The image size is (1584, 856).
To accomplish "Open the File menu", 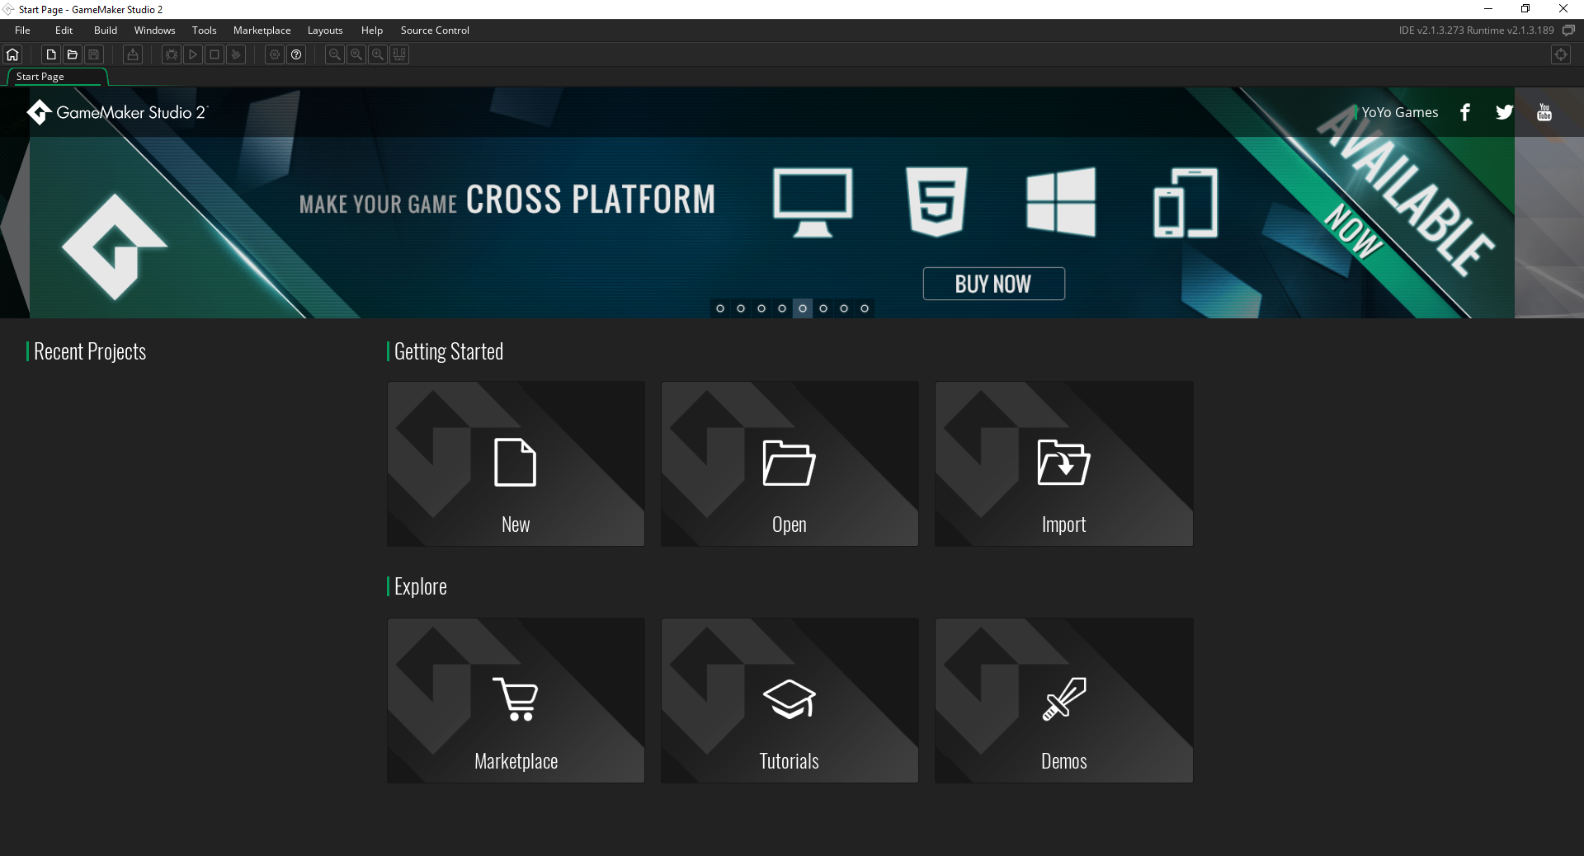I will pos(22,31).
